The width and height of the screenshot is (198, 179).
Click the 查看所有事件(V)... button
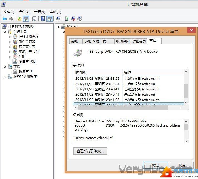[x=90, y=151]
